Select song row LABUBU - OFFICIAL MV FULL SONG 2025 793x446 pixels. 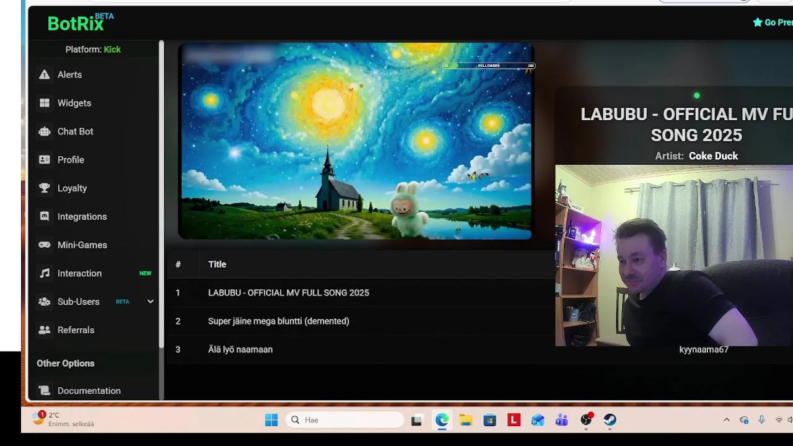pyautogui.click(x=361, y=293)
